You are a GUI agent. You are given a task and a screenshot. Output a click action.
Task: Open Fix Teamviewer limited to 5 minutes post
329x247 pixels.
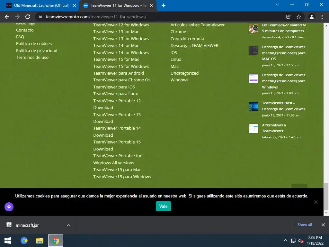click(284, 28)
